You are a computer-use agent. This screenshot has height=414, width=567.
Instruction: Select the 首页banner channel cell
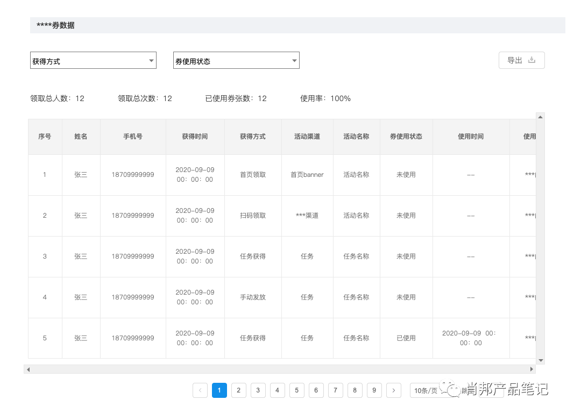click(307, 175)
